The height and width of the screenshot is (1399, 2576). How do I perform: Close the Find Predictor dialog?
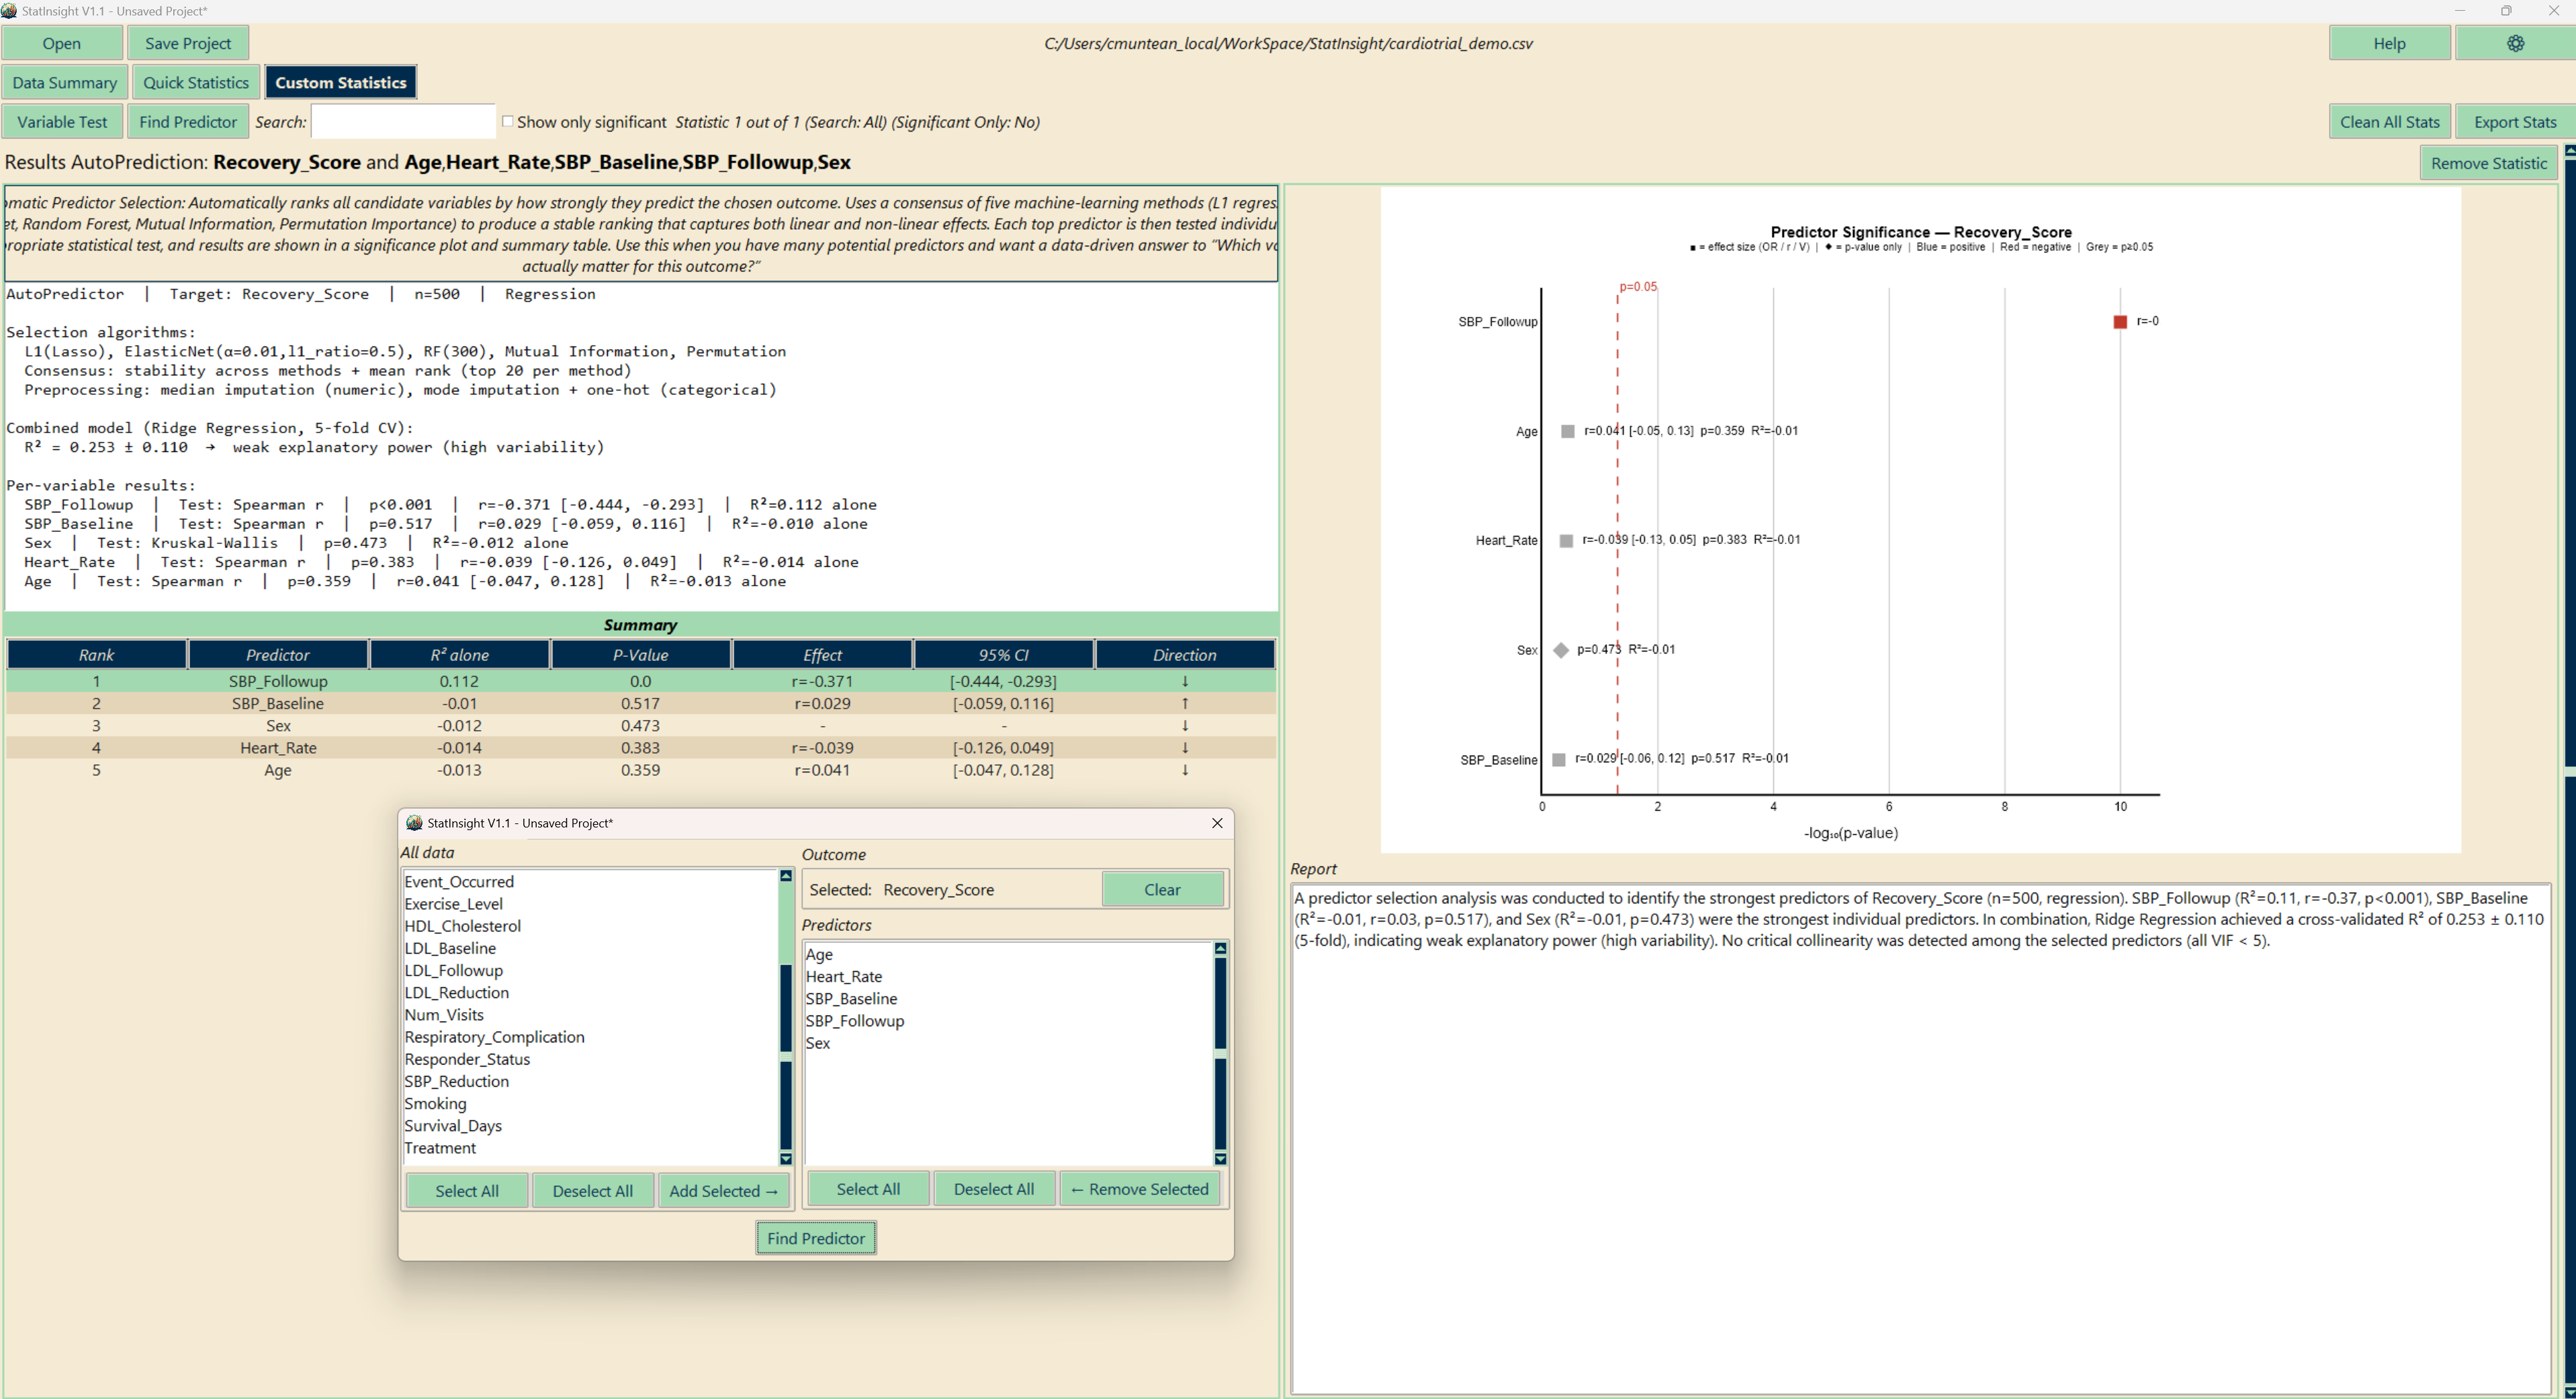pos(1217,823)
